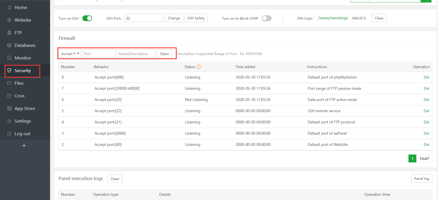Viewport: 438px width, 200px height.
Task: Open the Security menu item
Action: pos(23,71)
